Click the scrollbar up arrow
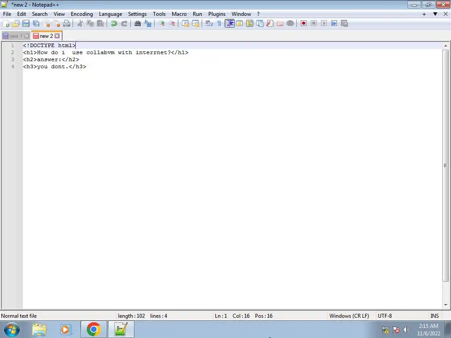451x338 pixels. 446,46
